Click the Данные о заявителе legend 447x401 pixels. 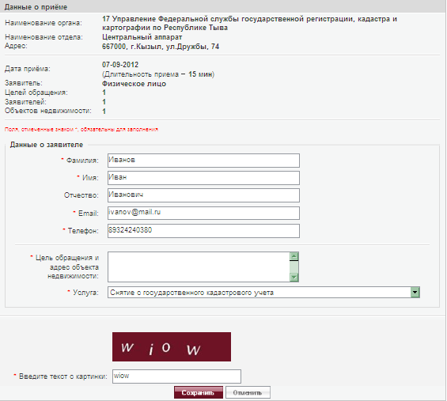tap(47, 145)
